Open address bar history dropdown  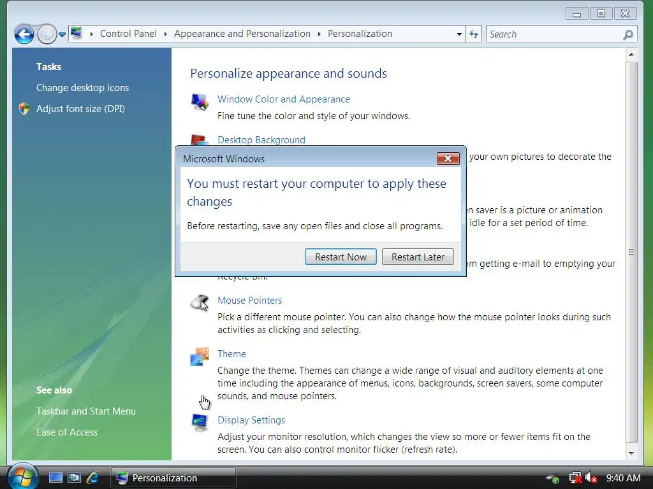pos(459,34)
